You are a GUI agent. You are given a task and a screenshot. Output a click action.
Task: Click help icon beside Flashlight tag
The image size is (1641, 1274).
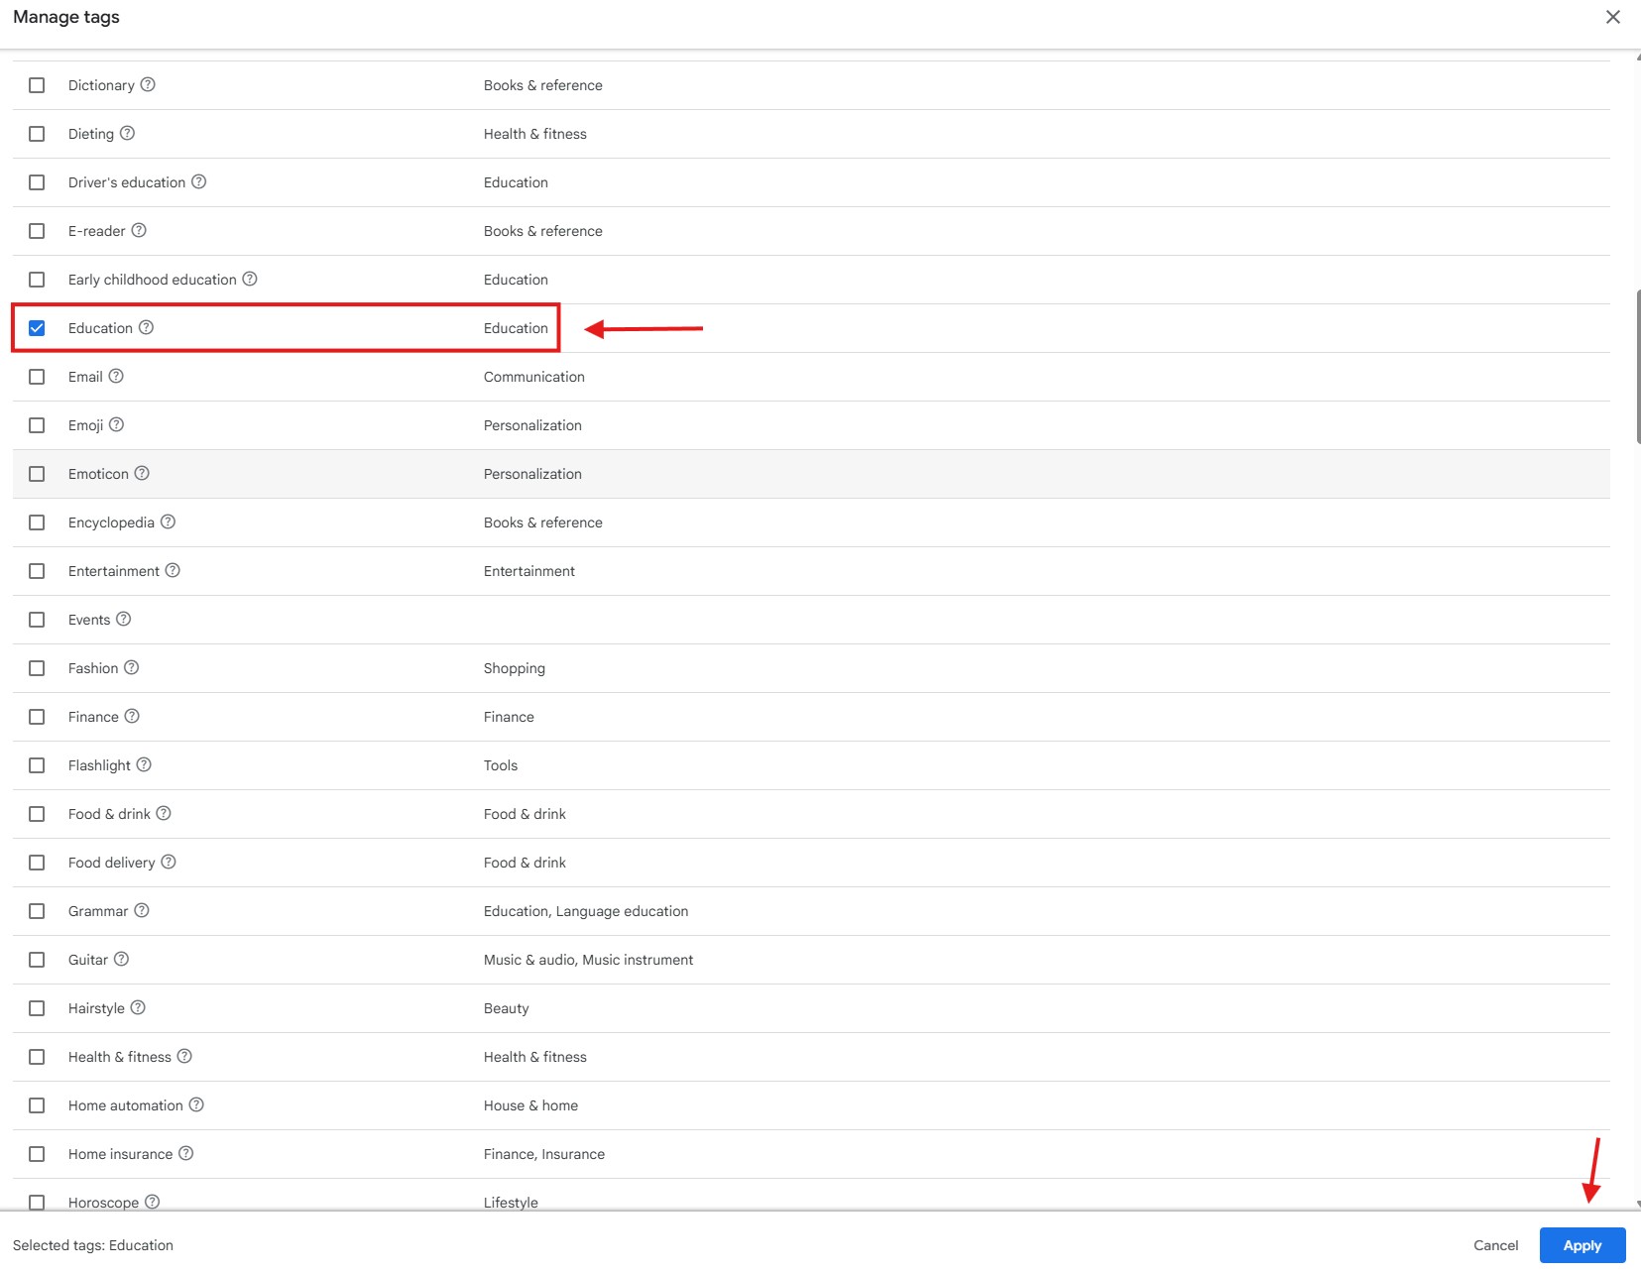click(x=144, y=765)
